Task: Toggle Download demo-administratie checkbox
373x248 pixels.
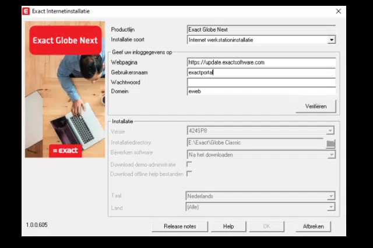Action: coord(189,164)
